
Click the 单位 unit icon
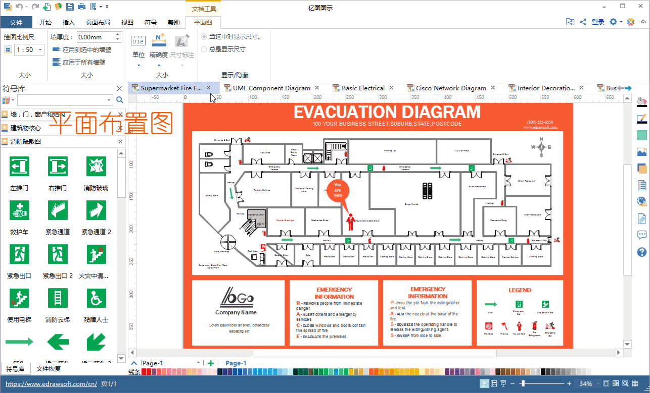pyautogui.click(x=138, y=41)
